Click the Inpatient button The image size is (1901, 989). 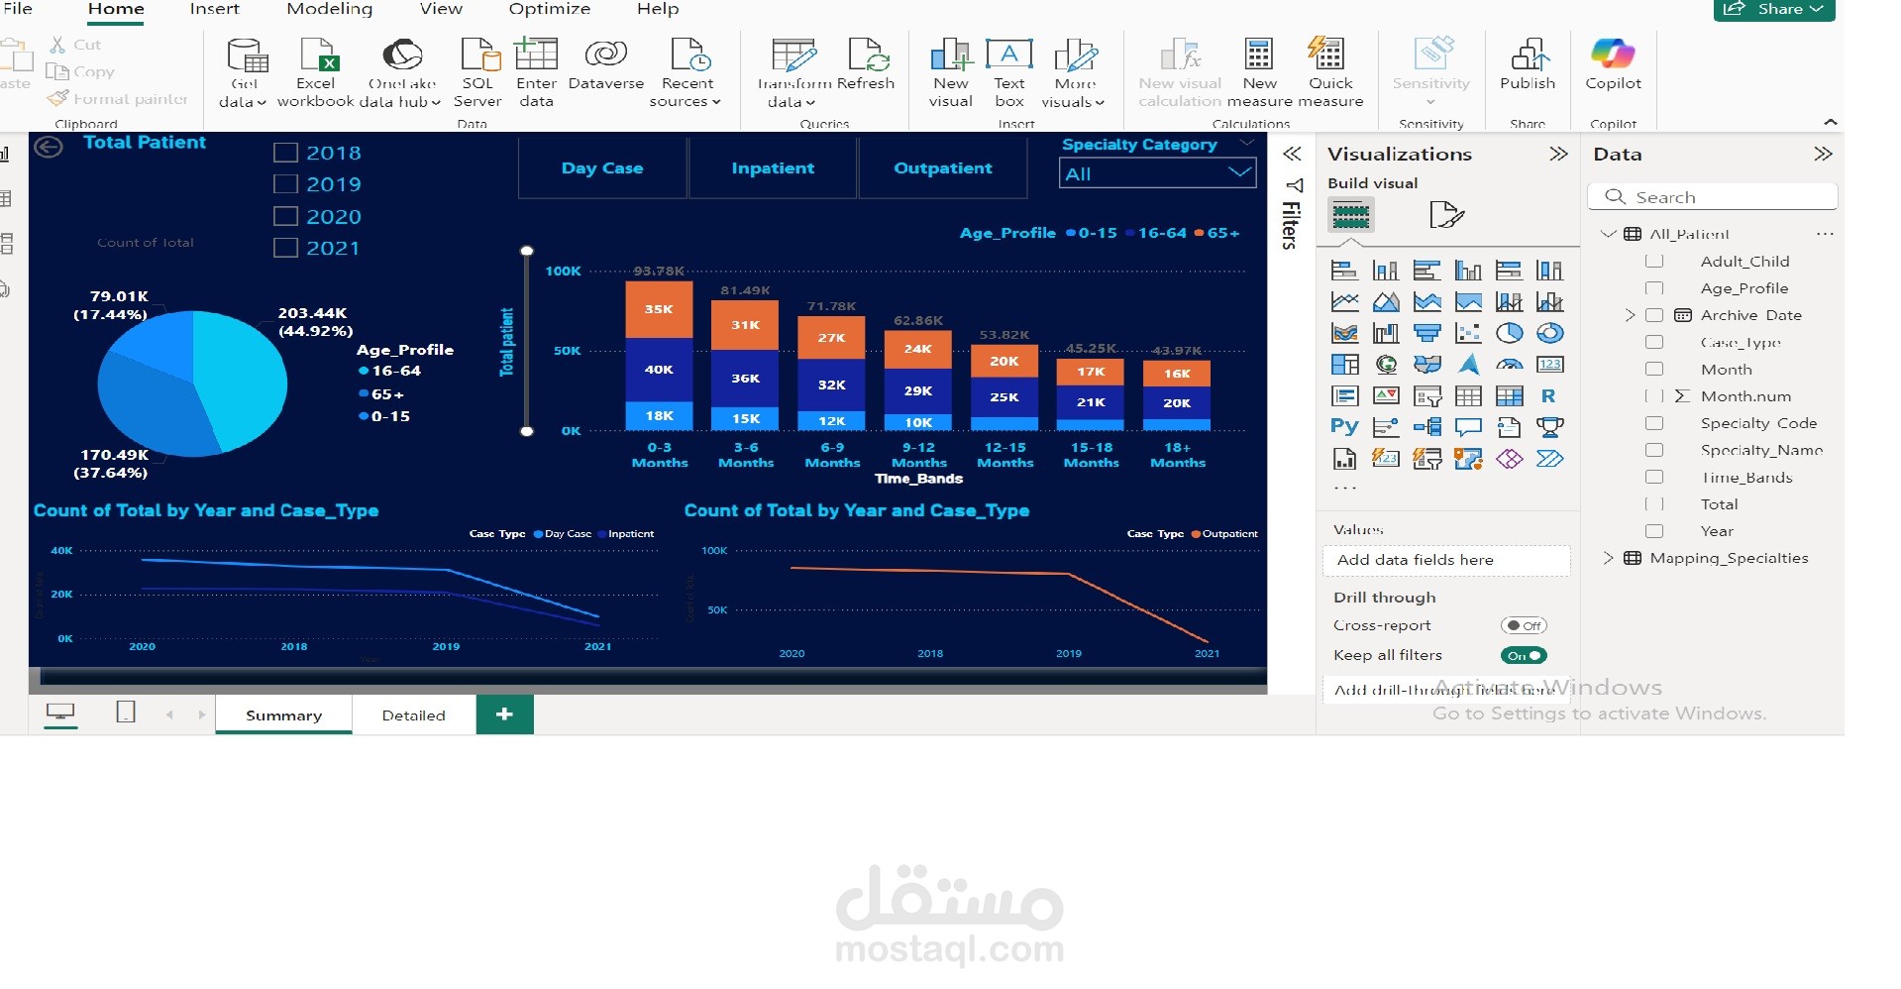(x=773, y=168)
